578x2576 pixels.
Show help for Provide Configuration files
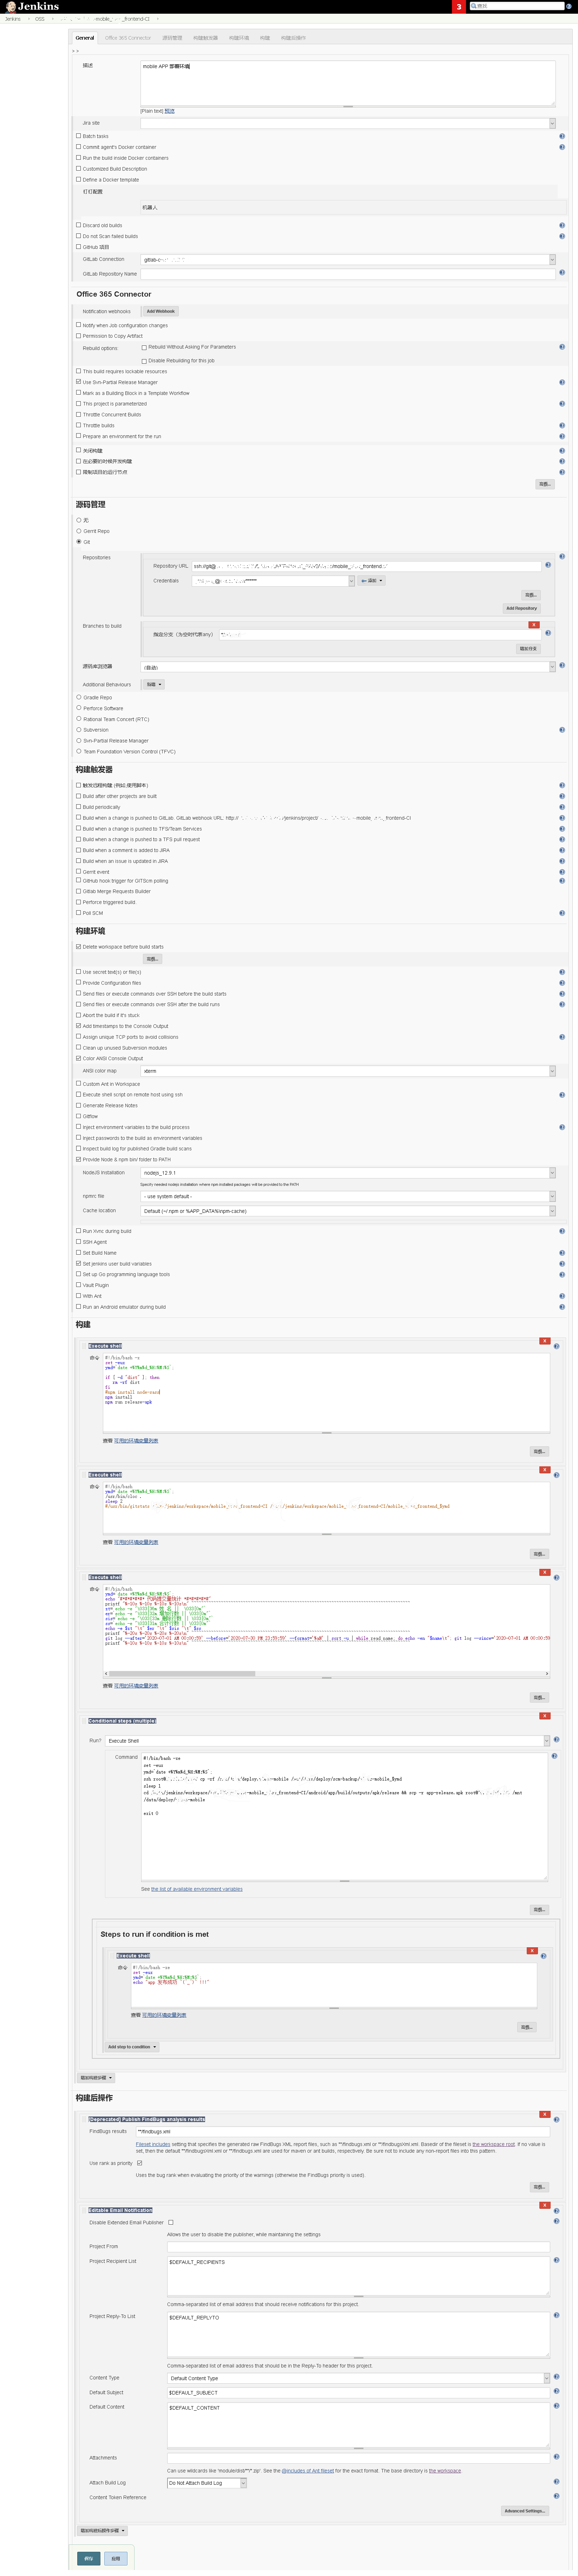tap(562, 983)
